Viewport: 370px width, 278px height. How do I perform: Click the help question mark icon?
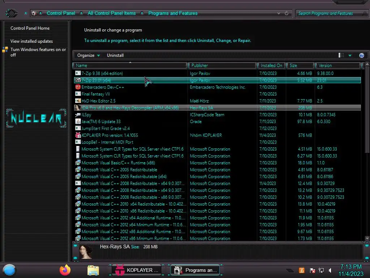[361, 55]
